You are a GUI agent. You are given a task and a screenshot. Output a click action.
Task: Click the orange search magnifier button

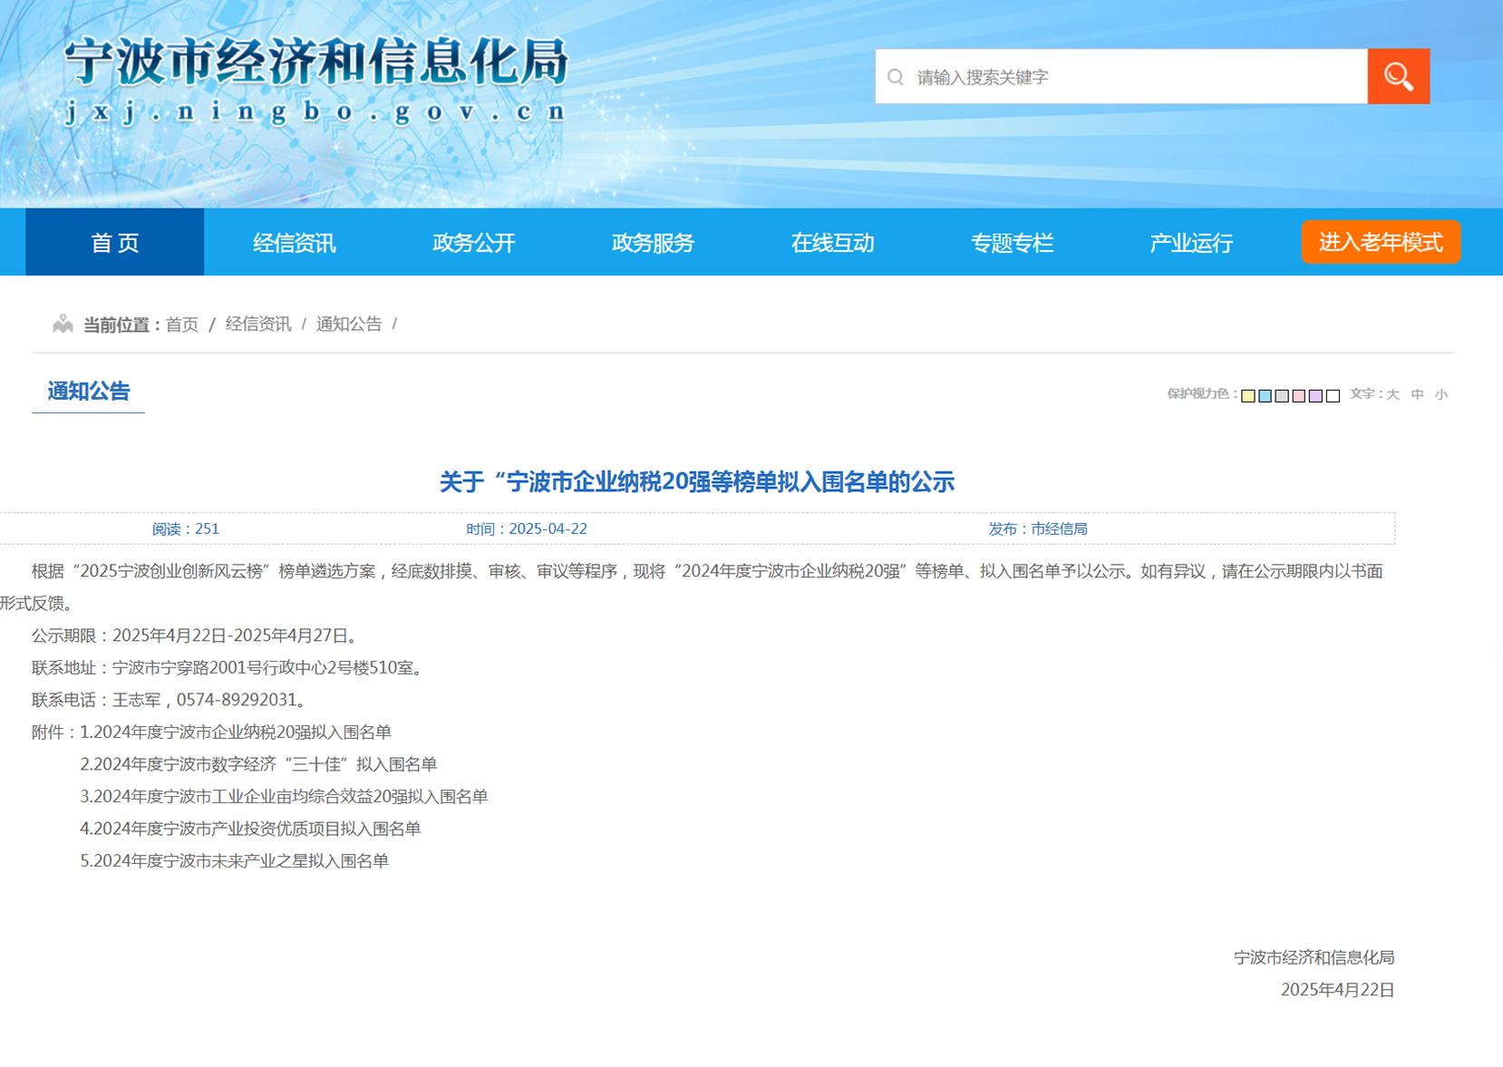1397,77
